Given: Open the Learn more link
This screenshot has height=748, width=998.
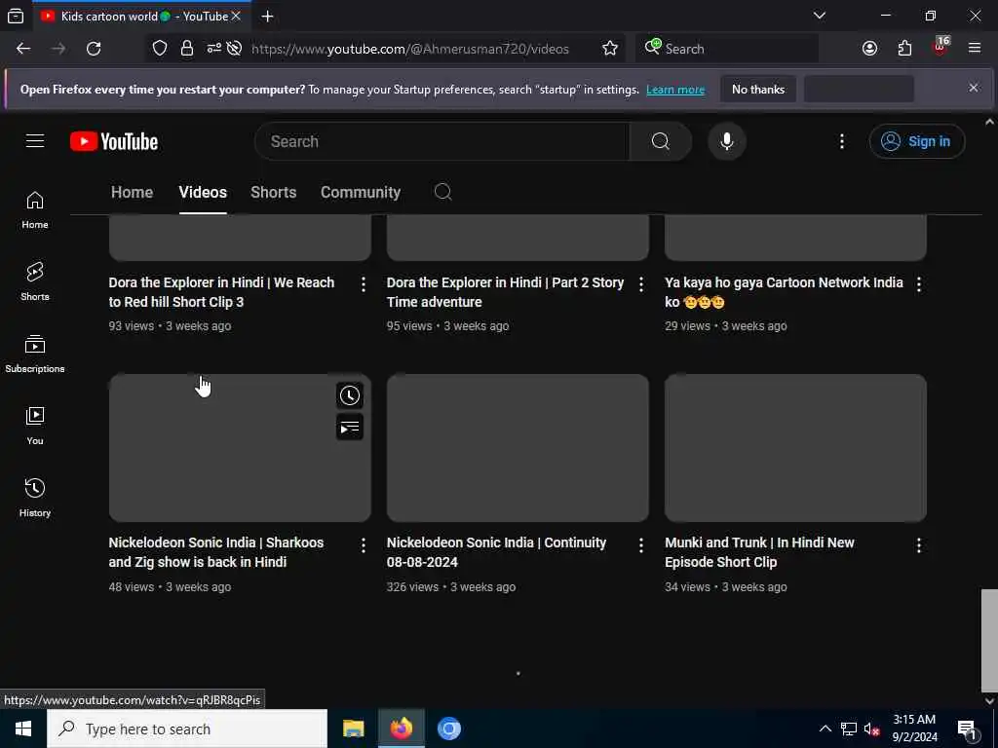Looking at the screenshot, I should 675,90.
